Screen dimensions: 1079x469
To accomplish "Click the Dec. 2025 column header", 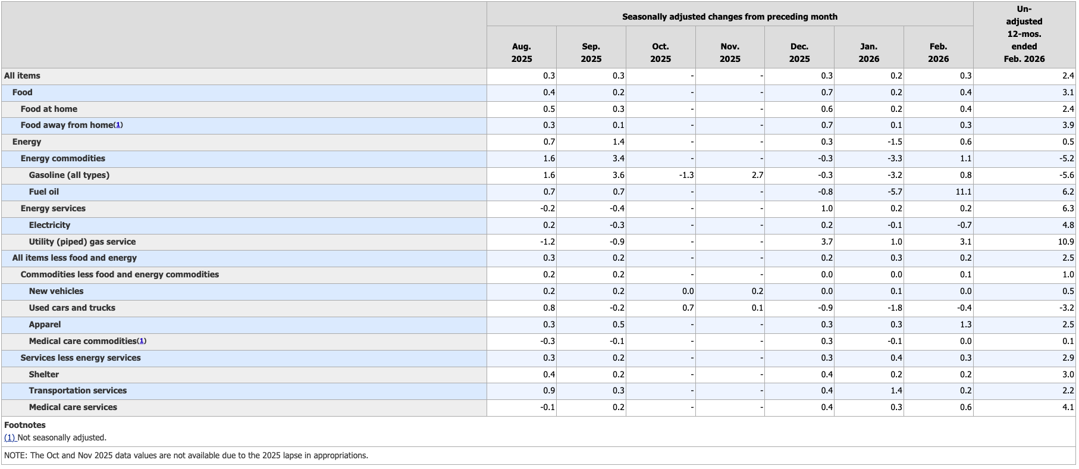I will [799, 52].
